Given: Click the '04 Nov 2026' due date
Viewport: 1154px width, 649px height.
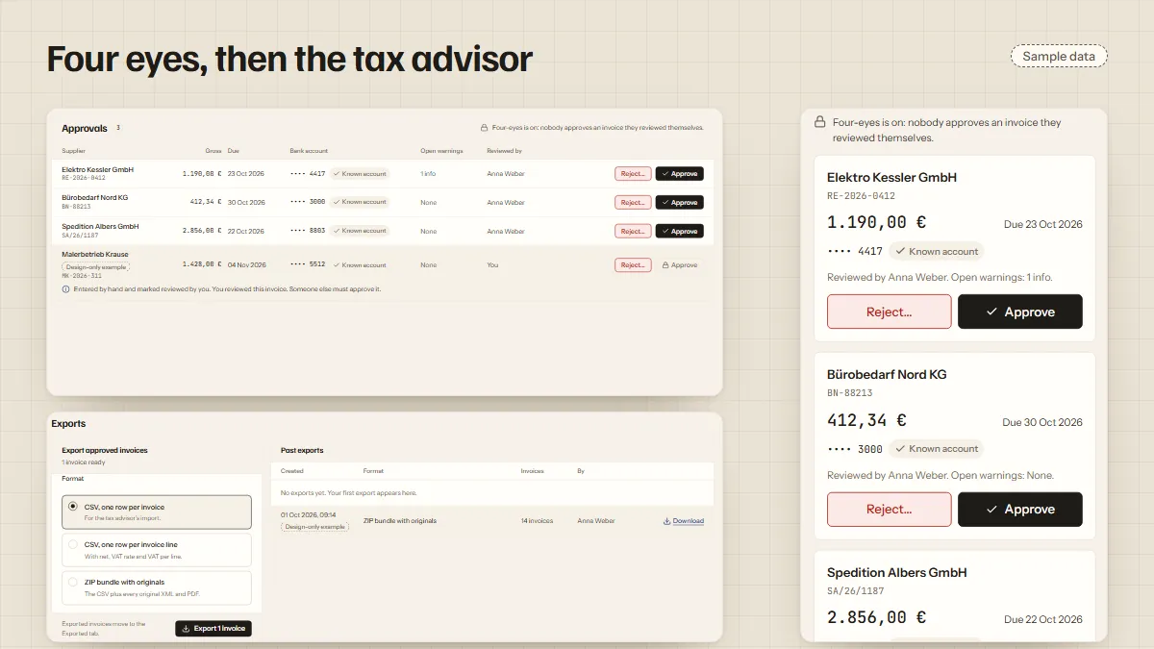Looking at the screenshot, I should tap(246, 265).
